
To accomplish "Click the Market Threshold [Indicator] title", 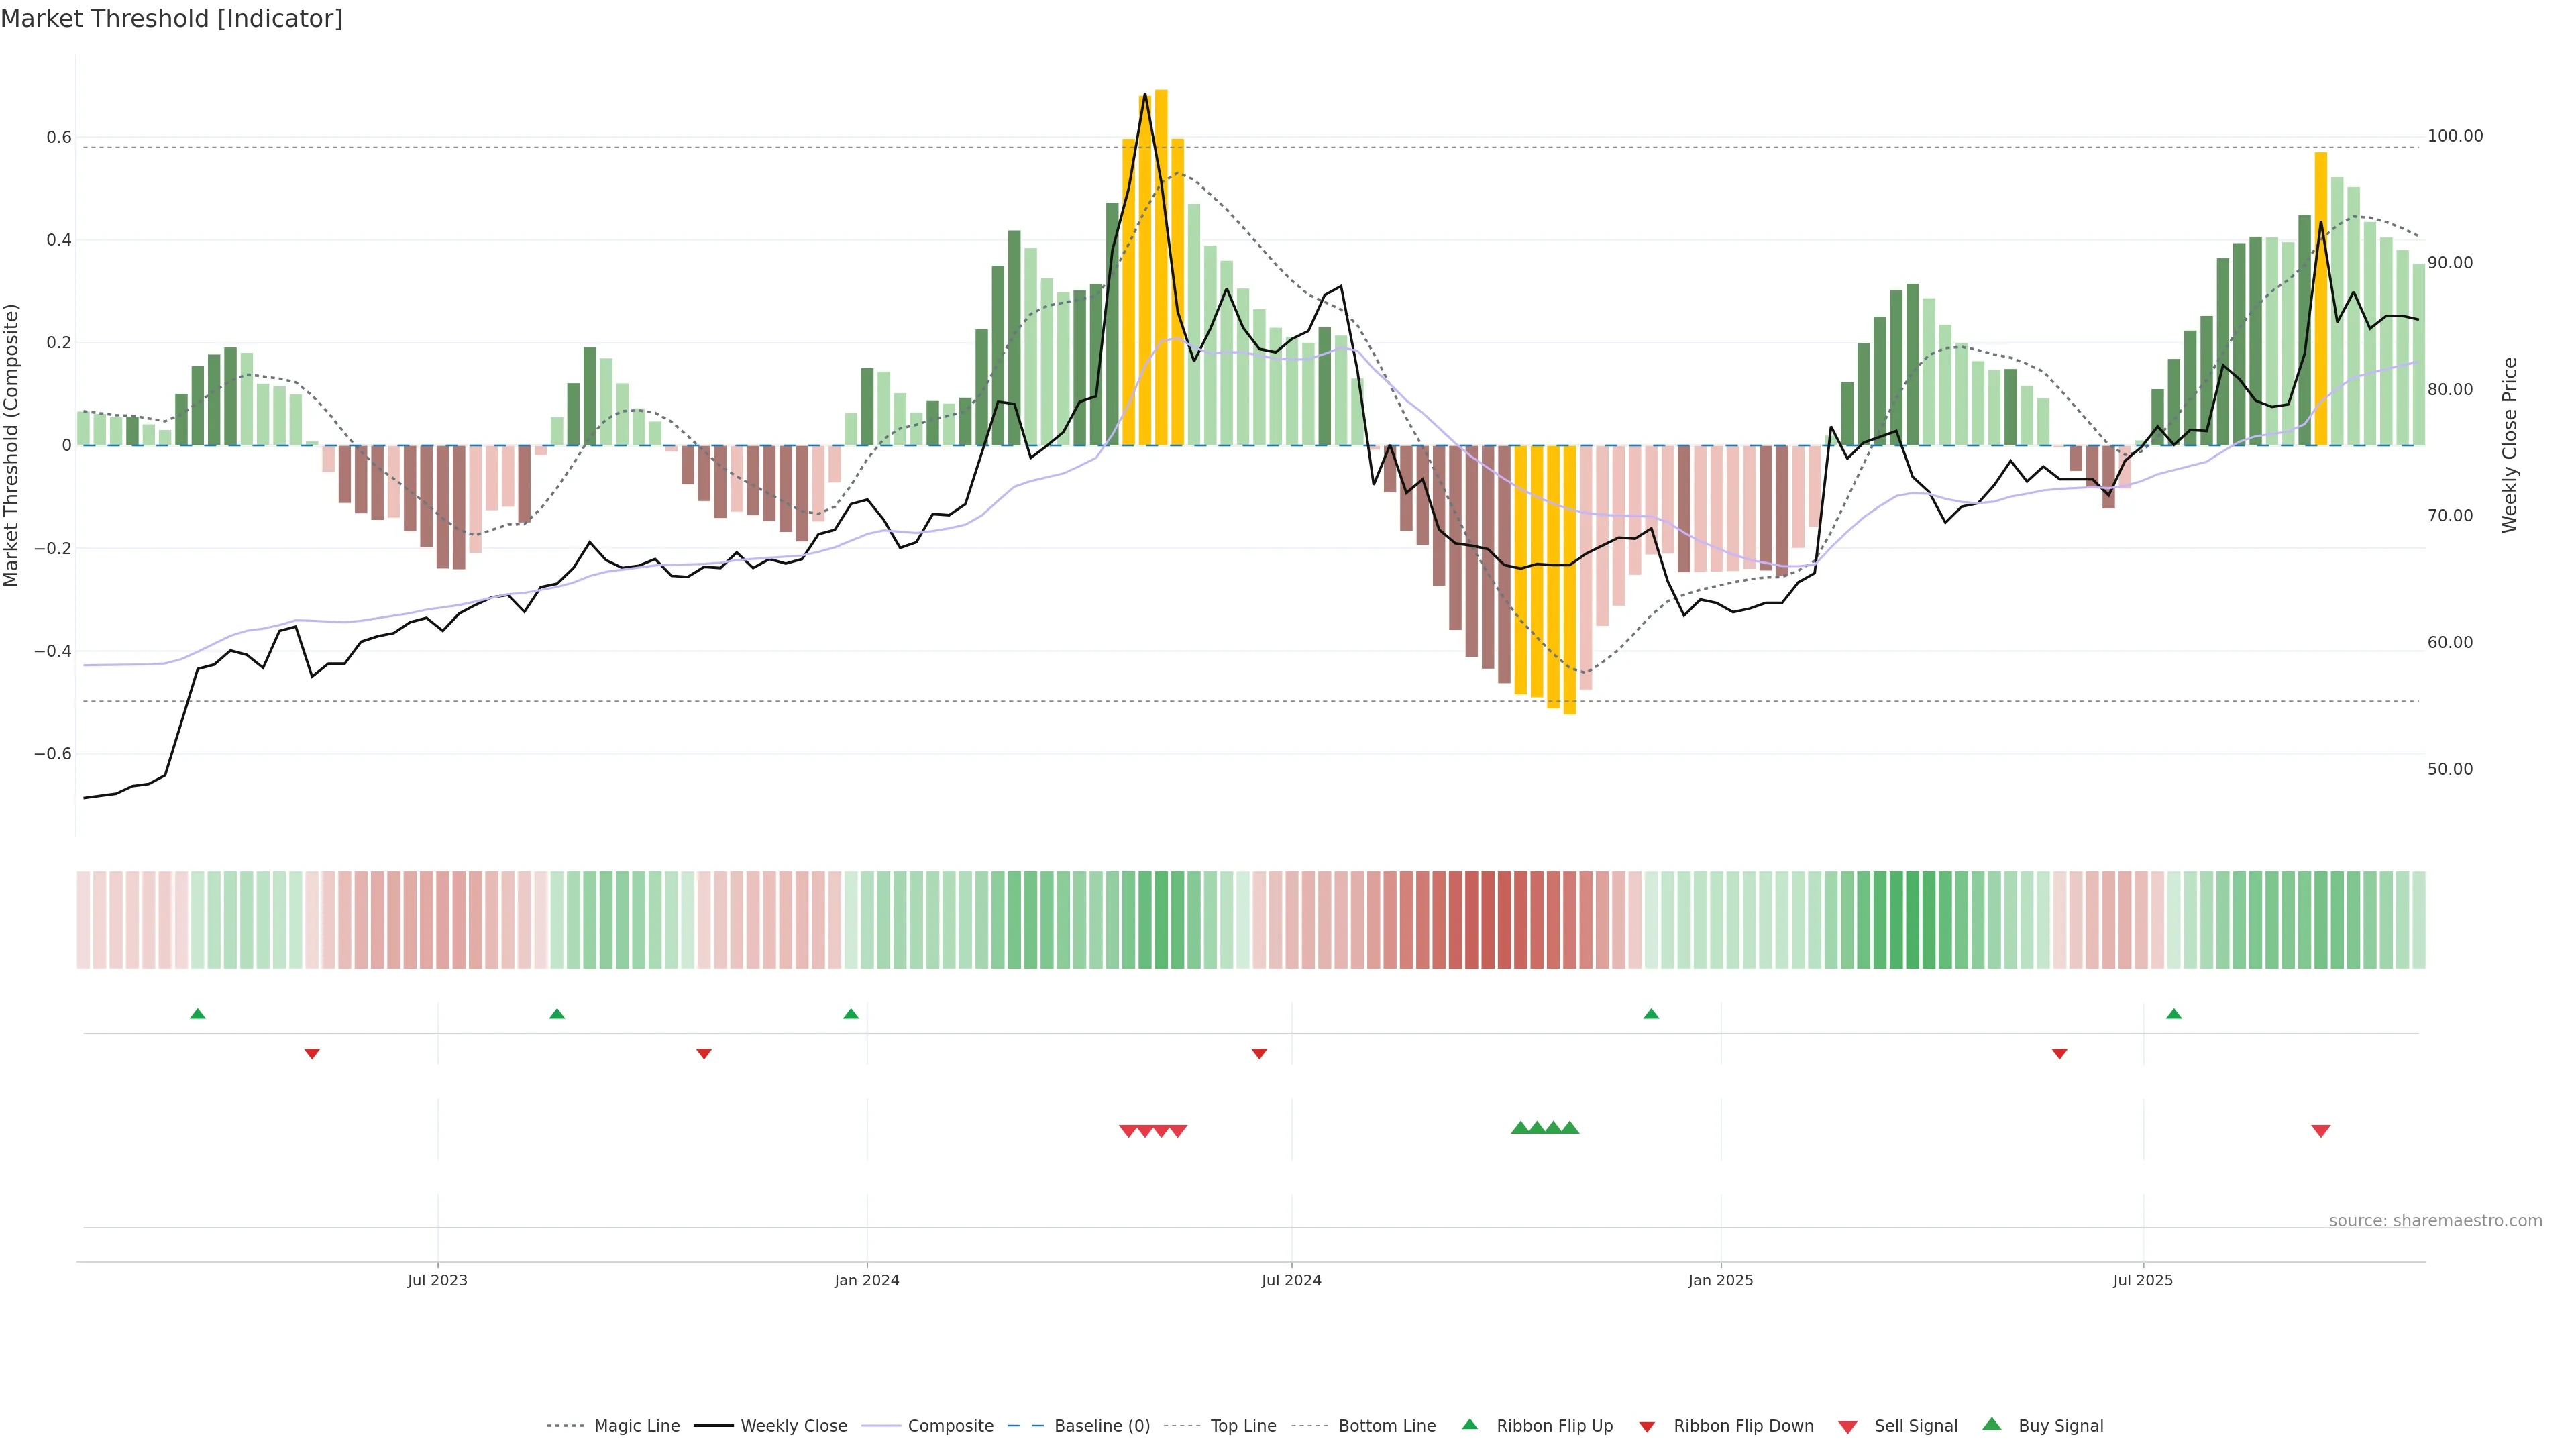I will [x=171, y=19].
